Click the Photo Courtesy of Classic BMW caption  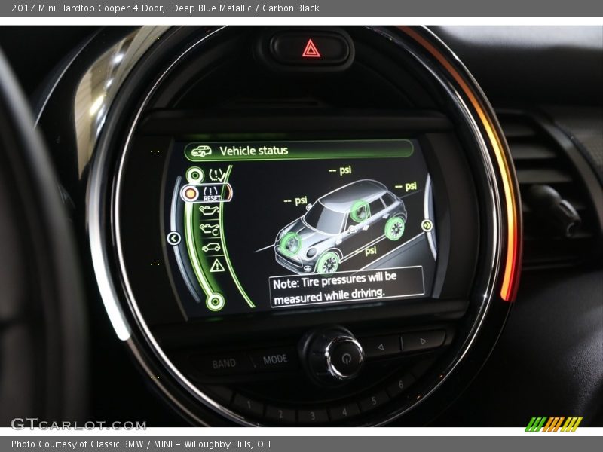(x=141, y=444)
